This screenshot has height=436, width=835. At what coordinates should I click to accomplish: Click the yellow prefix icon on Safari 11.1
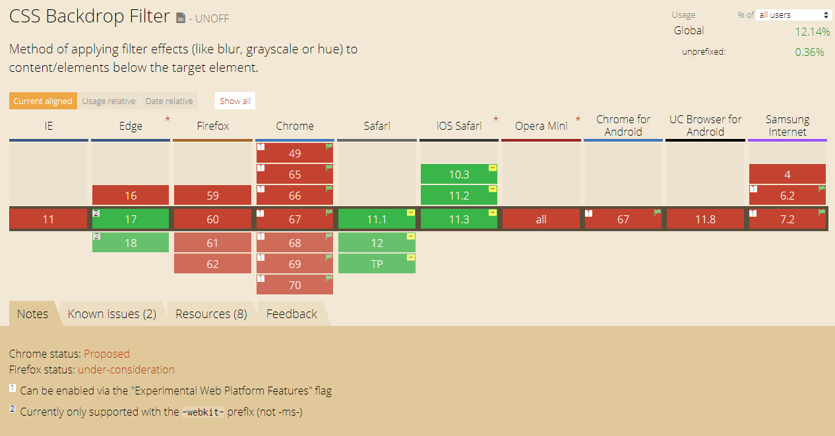[x=411, y=213]
